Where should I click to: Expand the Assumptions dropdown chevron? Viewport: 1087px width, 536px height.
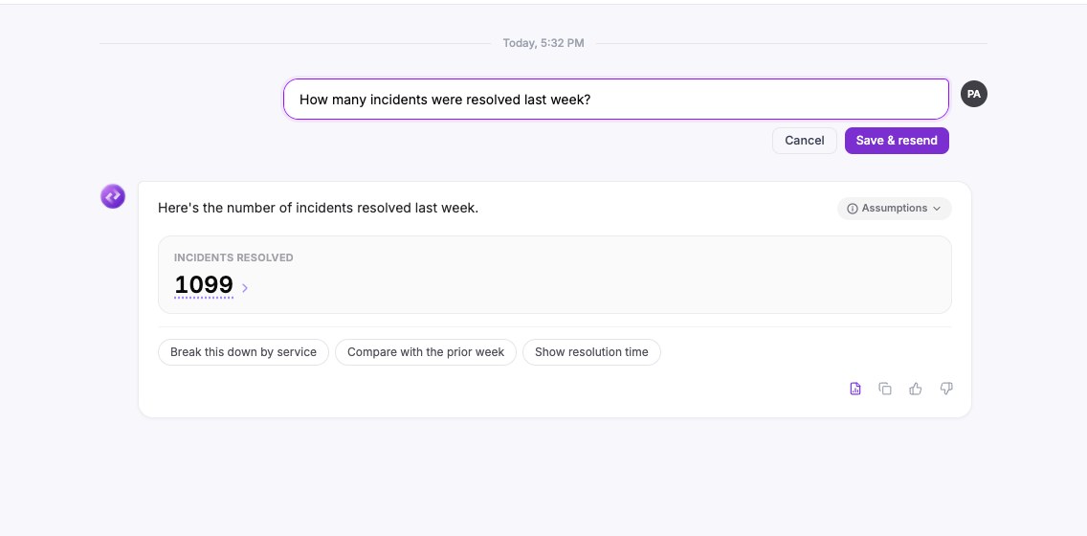click(937, 209)
